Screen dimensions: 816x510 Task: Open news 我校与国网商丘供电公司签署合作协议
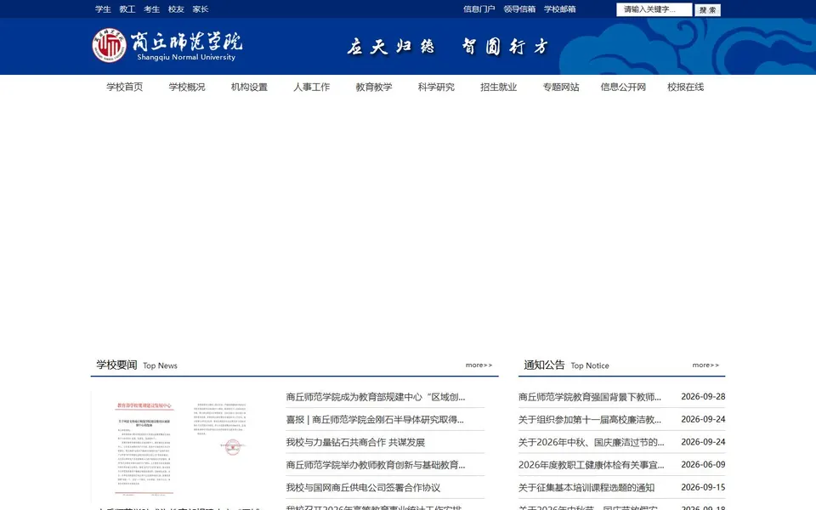point(363,488)
